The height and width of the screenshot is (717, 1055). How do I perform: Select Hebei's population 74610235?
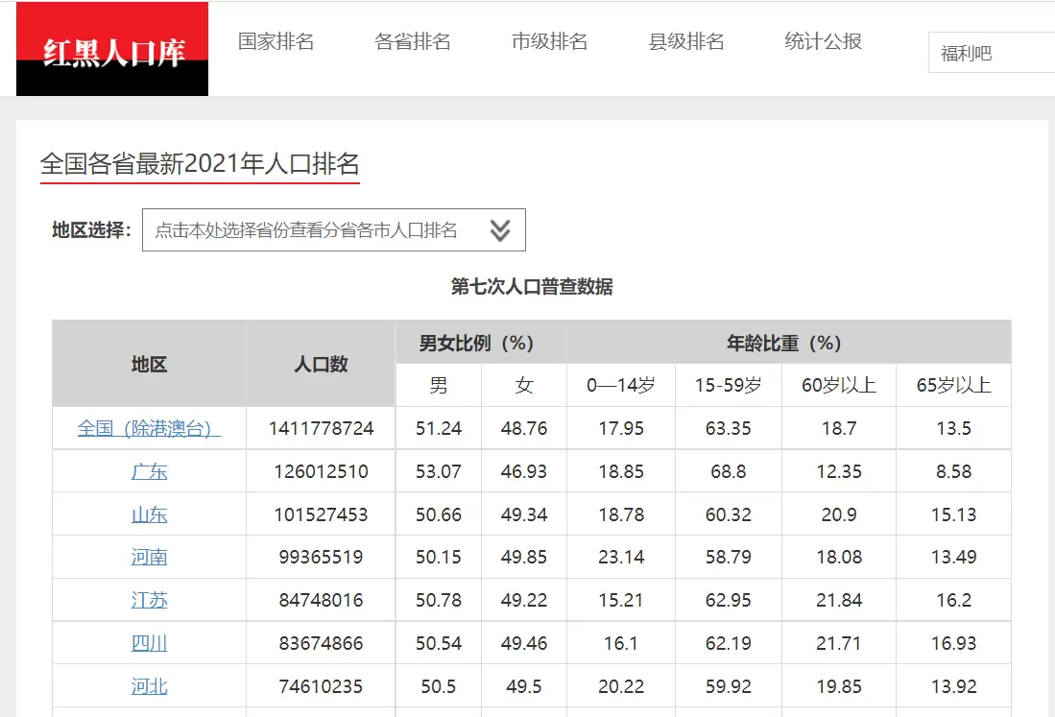click(x=321, y=686)
